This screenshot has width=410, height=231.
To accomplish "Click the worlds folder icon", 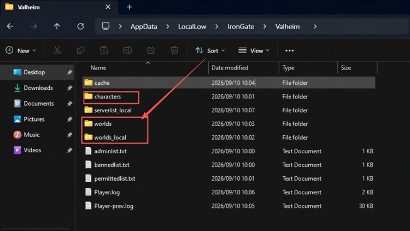I will [x=89, y=123].
